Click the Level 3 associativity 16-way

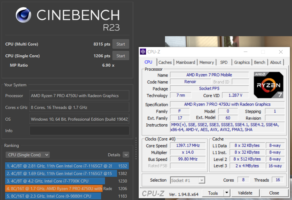point(275,166)
